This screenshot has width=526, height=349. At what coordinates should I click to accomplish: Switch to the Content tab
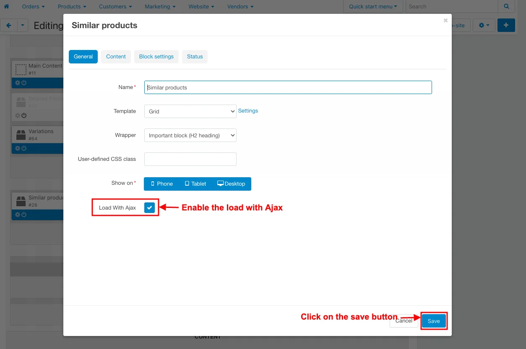116,57
